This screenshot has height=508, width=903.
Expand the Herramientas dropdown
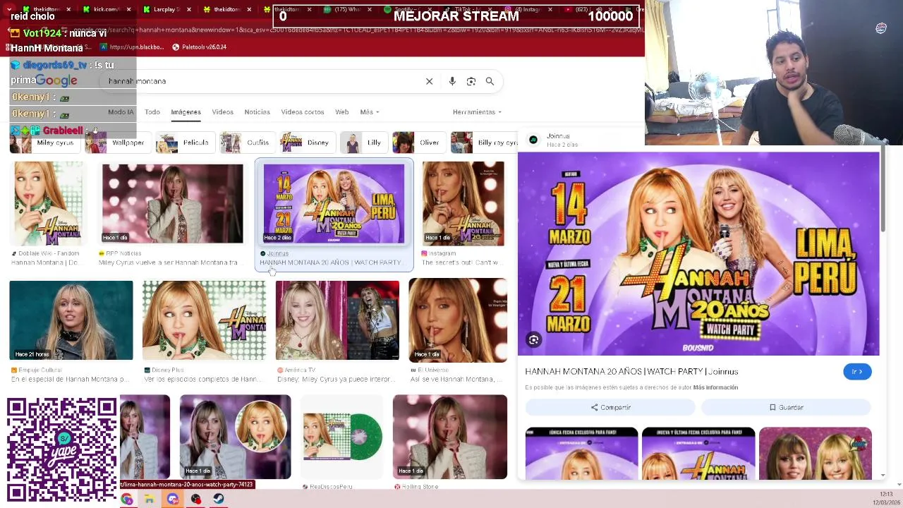click(477, 112)
